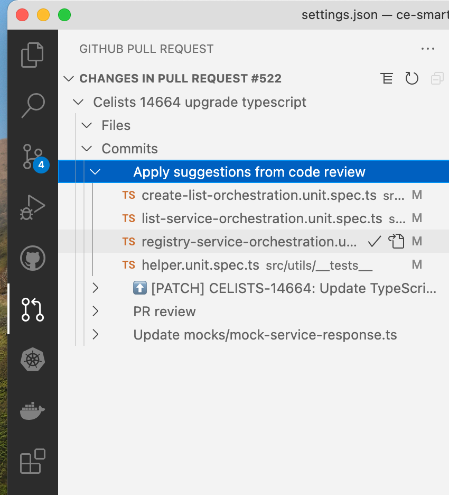
Task: Open the Explorer icon in the activity bar
Action: (x=32, y=54)
